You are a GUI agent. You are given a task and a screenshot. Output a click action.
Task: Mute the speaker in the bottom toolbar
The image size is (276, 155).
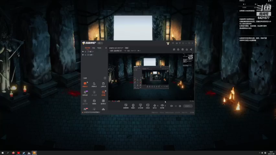pyautogui.click(x=162, y=106)
